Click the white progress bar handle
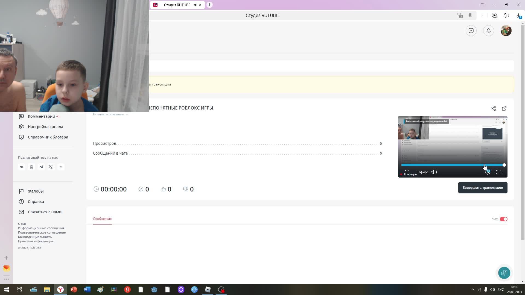Viewport: 525px width, 295px height. coord(504,165)
